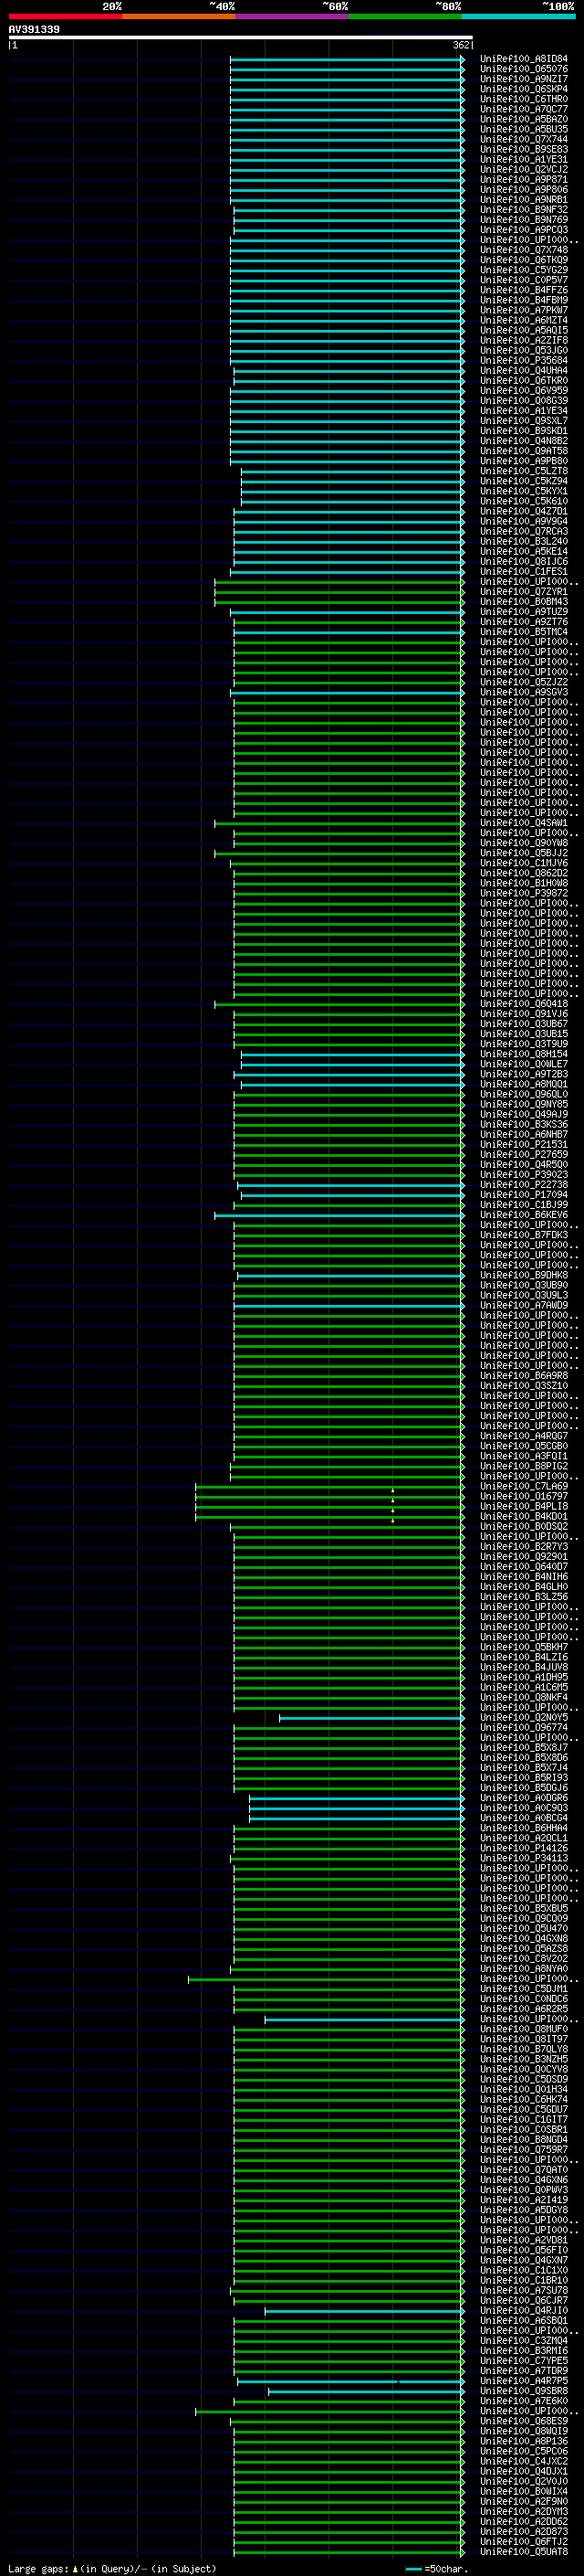Viewport: 584px width, 2576px height.
Task: Select the UniRef100_Q56FI0 label
Action: point(524,2250)
